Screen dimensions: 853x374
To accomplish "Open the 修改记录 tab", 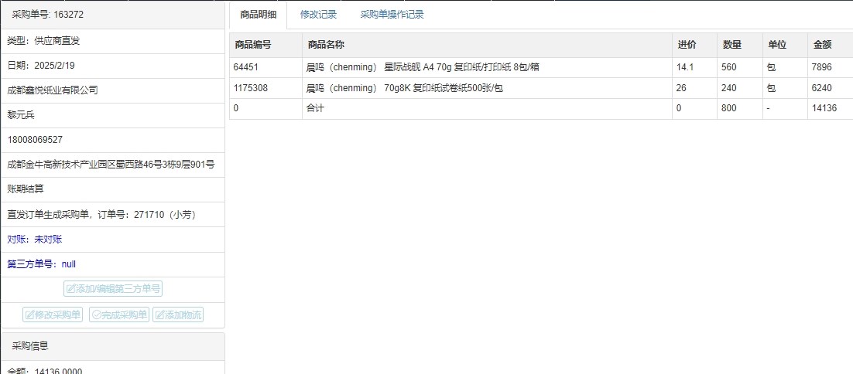I will pyautogui.click(x=318, y=15).
